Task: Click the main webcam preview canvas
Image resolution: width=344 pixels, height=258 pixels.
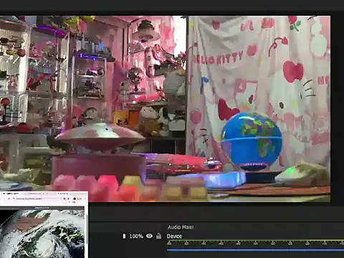Action: click(165, 109)
